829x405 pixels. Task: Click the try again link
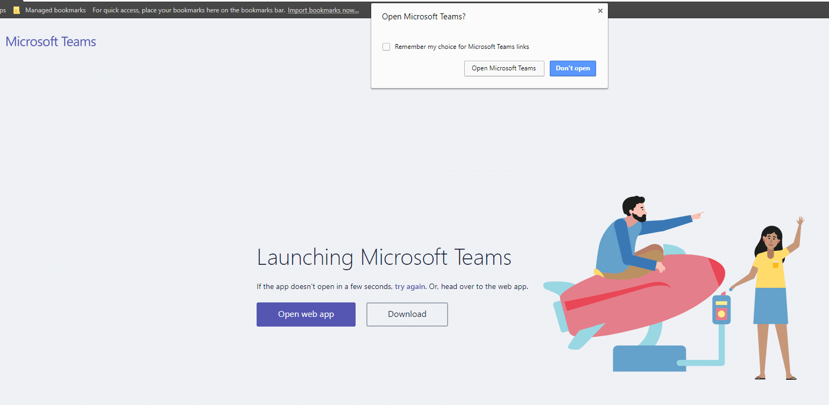point(410,286)
